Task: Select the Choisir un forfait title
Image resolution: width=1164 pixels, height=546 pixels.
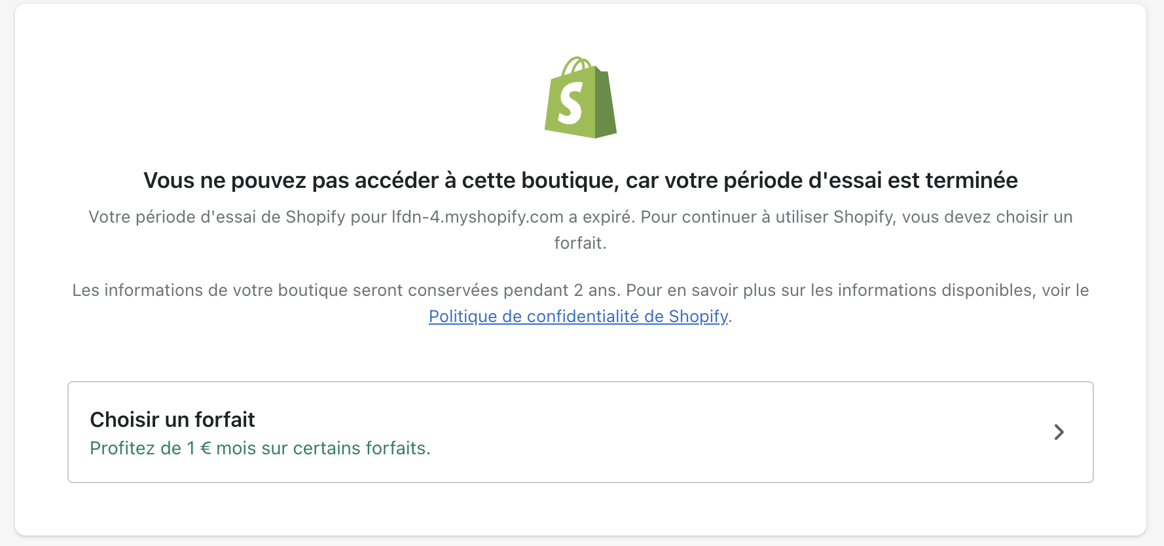Action: tap(172, 420)
